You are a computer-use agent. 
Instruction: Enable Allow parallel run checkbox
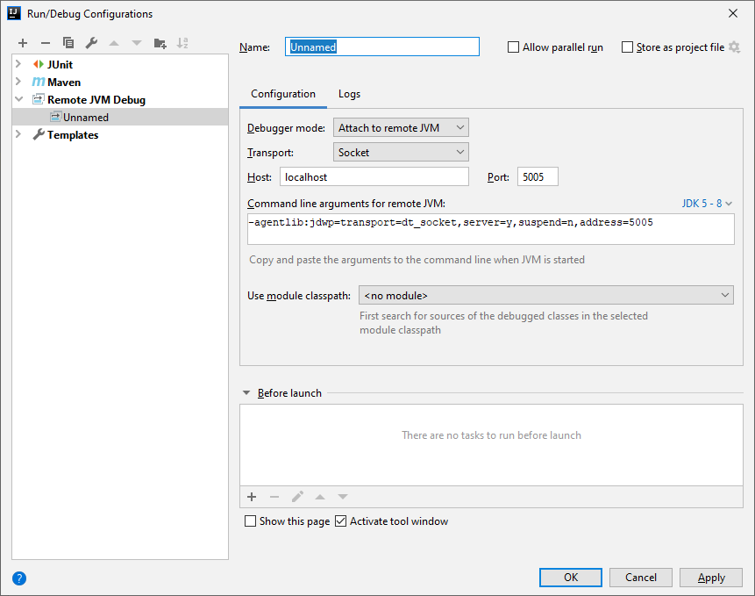513,47
